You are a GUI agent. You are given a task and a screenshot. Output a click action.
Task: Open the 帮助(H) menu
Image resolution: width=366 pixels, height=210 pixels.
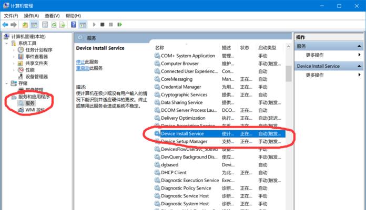(x=73, y=16)
